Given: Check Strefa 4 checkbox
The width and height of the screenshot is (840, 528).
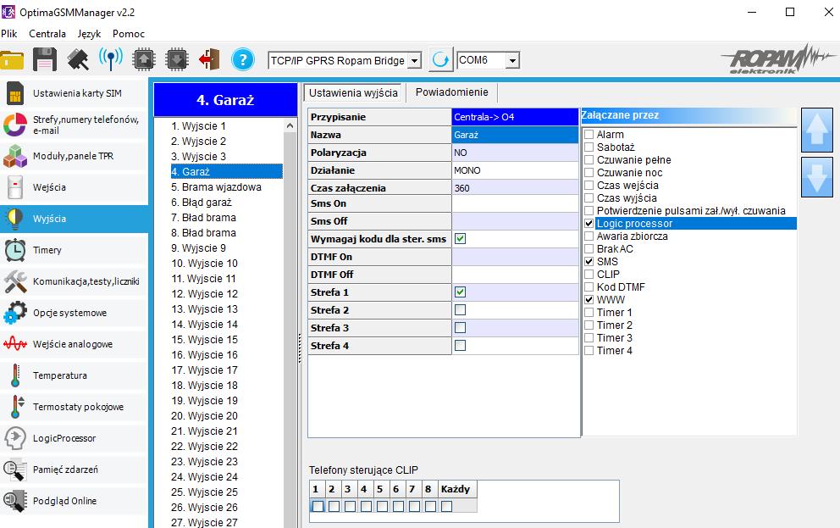Looking at the screenshot, I should 460,346.
